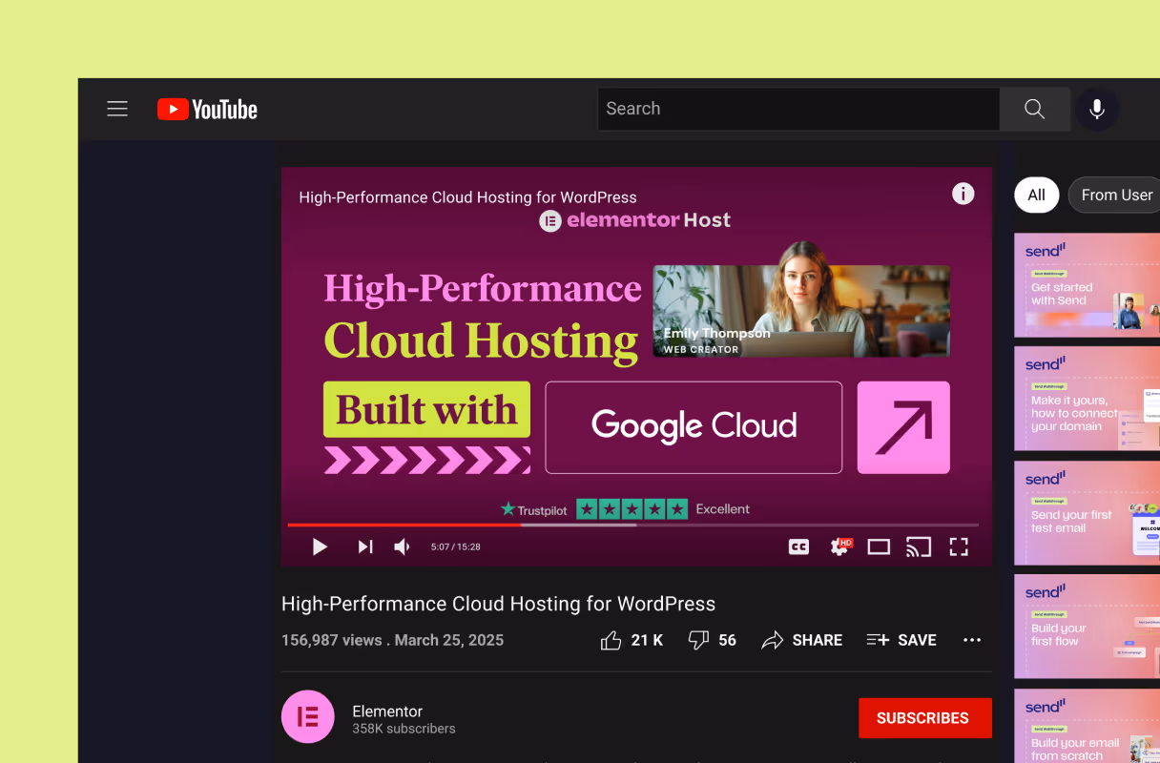Open Send your first test email video
The width and height of the screenshot is (1160, 763).
1087,513
